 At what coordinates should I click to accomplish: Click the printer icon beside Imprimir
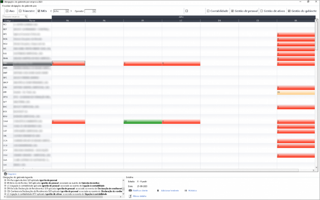pyautogui.click(x=6, y=174)
